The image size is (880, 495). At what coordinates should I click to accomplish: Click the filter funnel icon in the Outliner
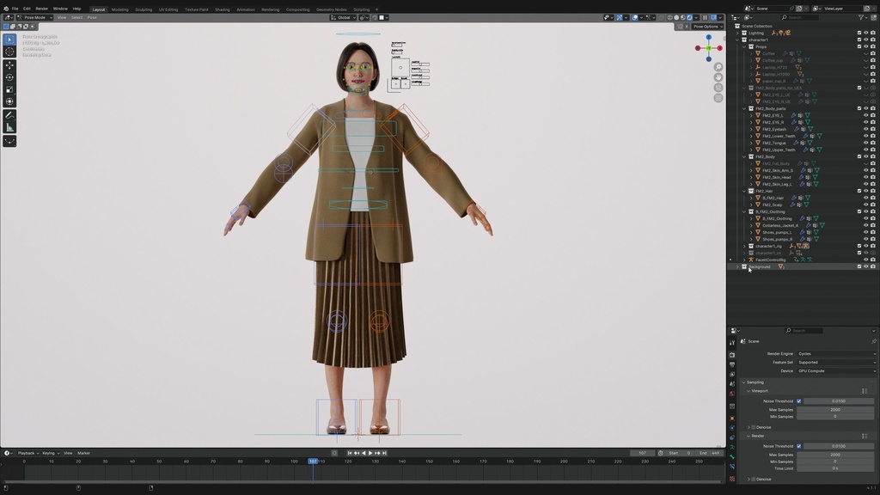tap(860, 16)
